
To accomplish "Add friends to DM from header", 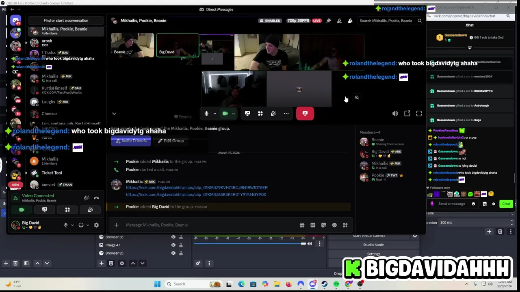I will (x=339, y=21).
